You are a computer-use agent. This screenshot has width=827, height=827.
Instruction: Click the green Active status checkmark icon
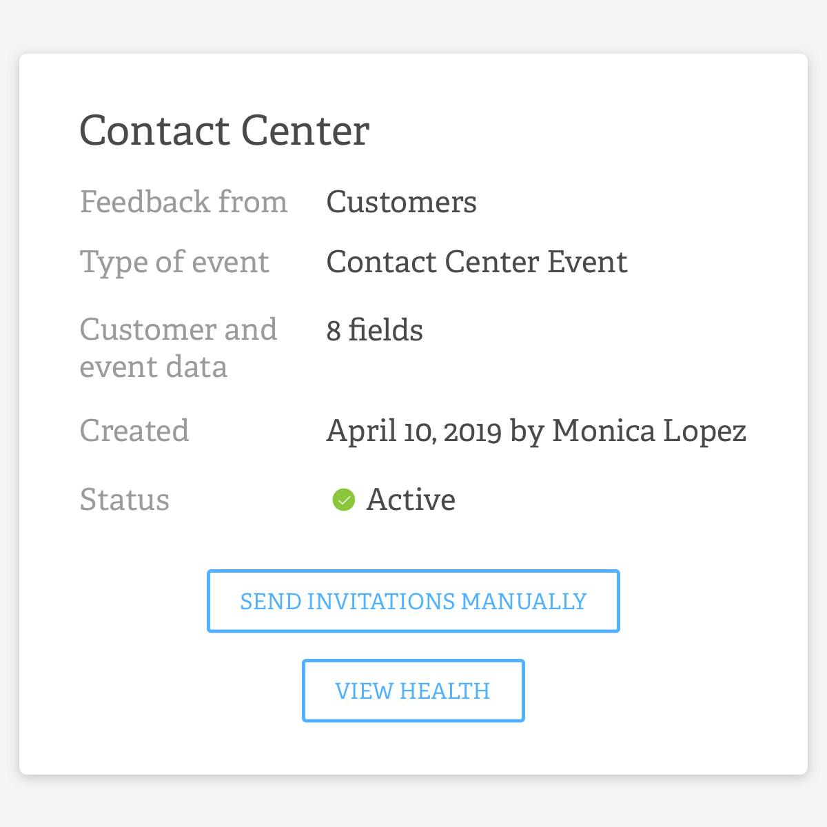coord(343,500)
